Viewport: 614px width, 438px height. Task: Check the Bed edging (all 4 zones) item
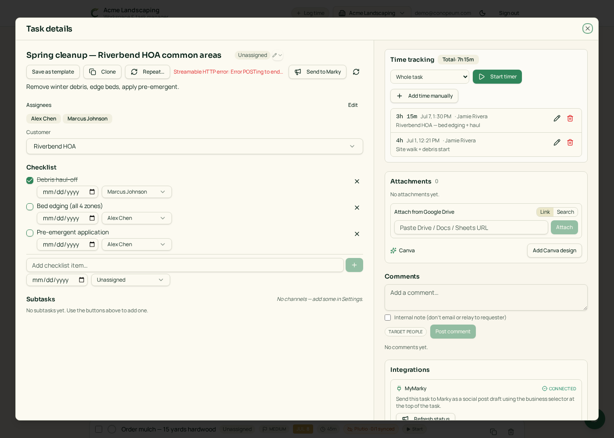point(30,207)
